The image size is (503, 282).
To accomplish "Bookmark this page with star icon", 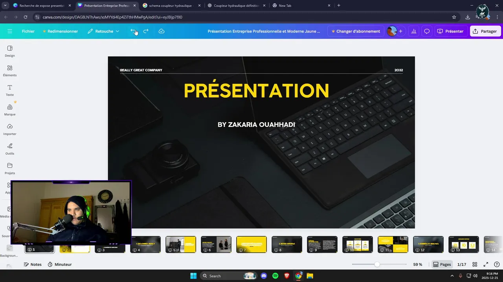I will [454, 17].
